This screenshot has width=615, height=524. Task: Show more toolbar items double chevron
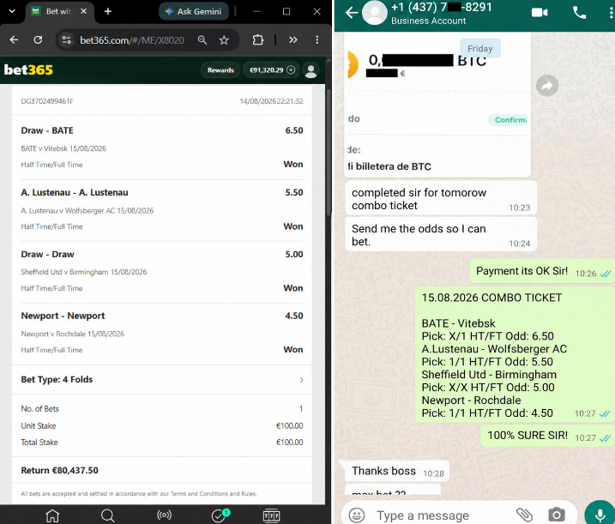[293, 39]
